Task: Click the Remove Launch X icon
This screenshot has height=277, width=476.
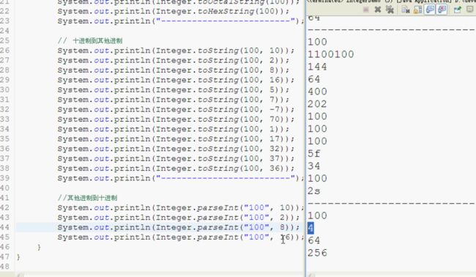Action: (378, 10)
